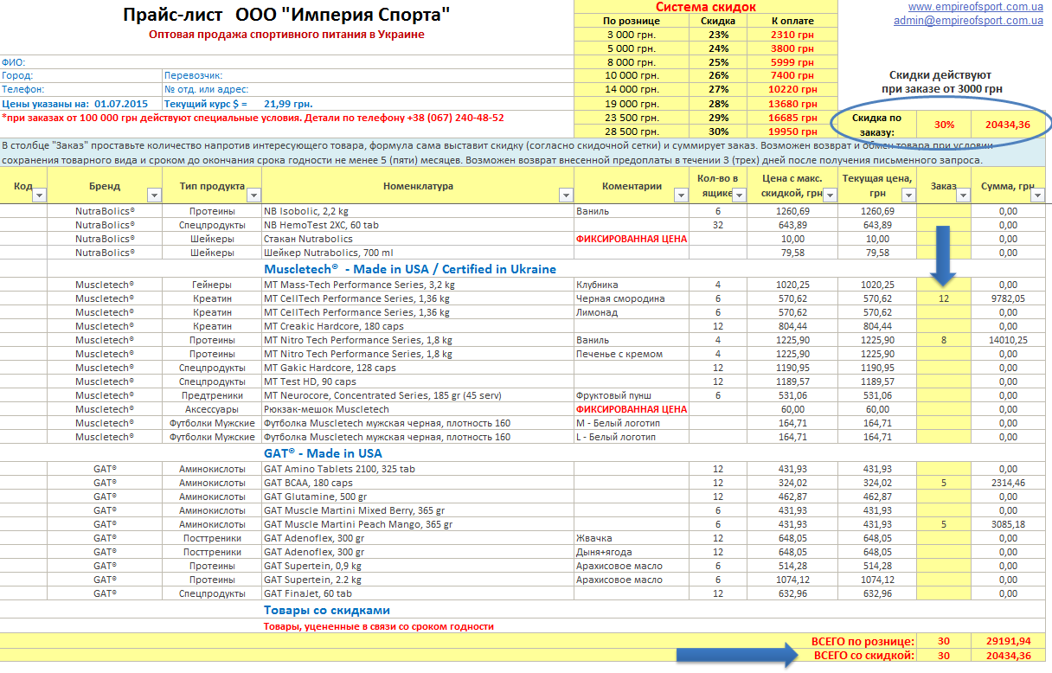The image size is (1052, 673).
Task: Select the "GAT Supertein, 0,9 kg" cell
Action: pyautogui.click(x=417, y=566)
